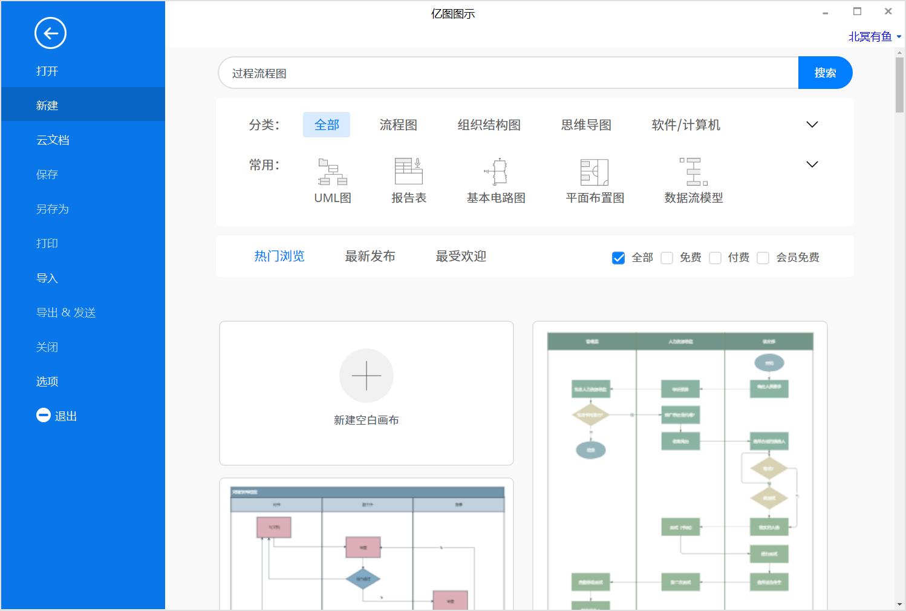Enable the 免费 filter checkbox
Image resolution: width=906 pixels, height=611 pixels.
(667, 258)
